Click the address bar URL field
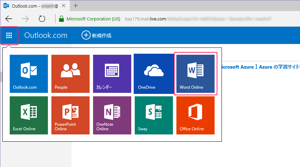The width and height of the screenshot is (300, 167). [x=198, y=19]
